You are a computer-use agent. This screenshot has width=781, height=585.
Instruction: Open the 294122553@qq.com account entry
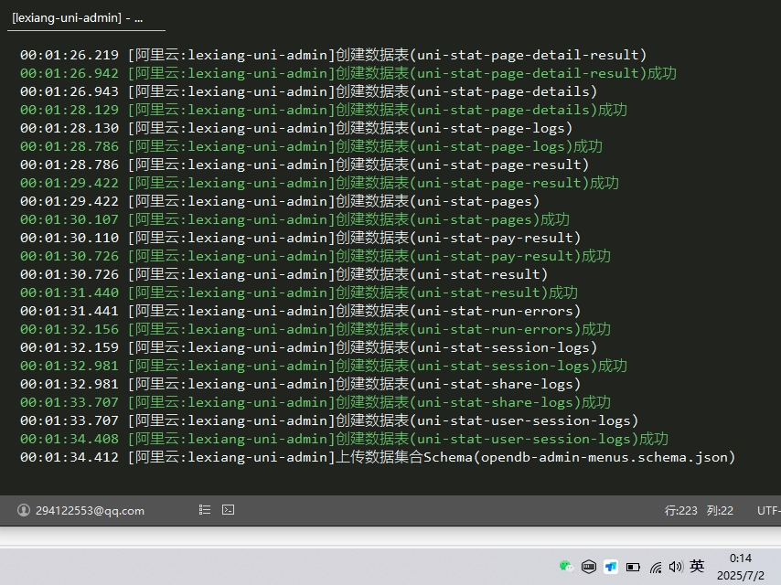(x=90, y=511)
